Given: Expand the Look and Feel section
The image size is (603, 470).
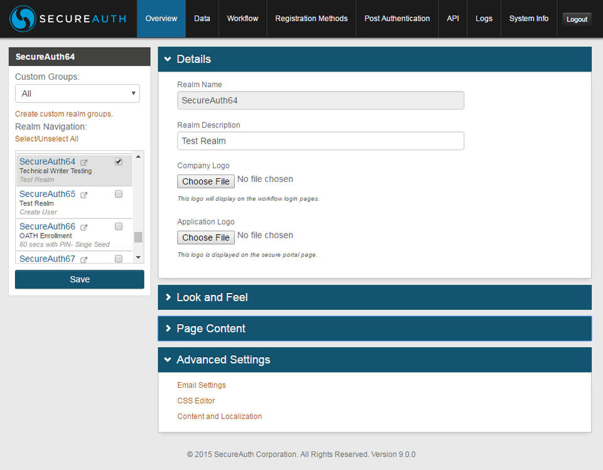Looking at the screenshot, I should pos(374,297).
